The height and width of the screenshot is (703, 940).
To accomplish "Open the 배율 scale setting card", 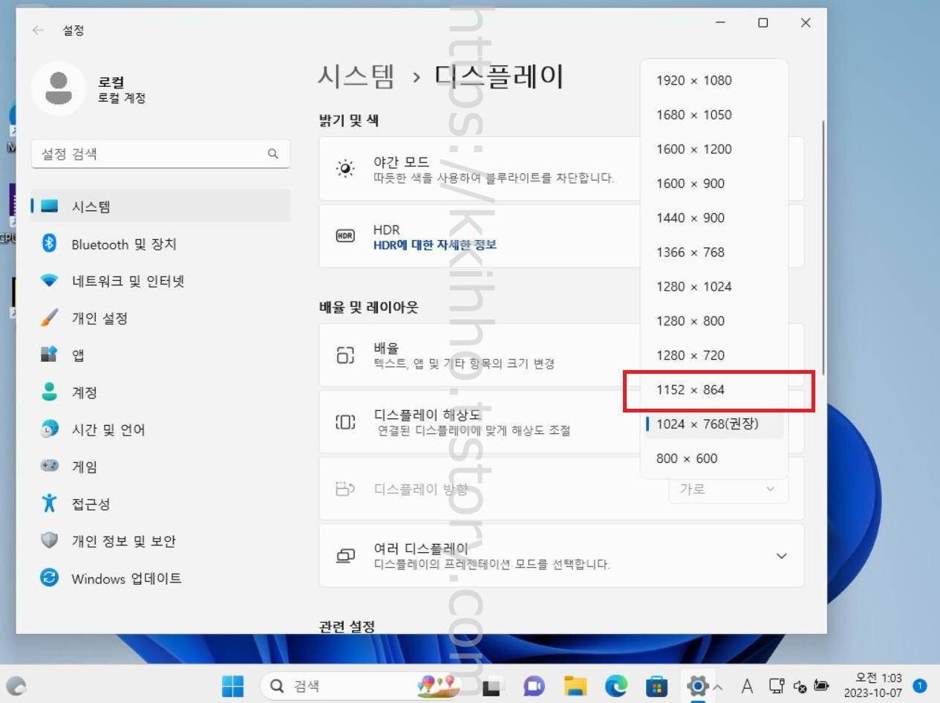I will click(x=480, y=354).
